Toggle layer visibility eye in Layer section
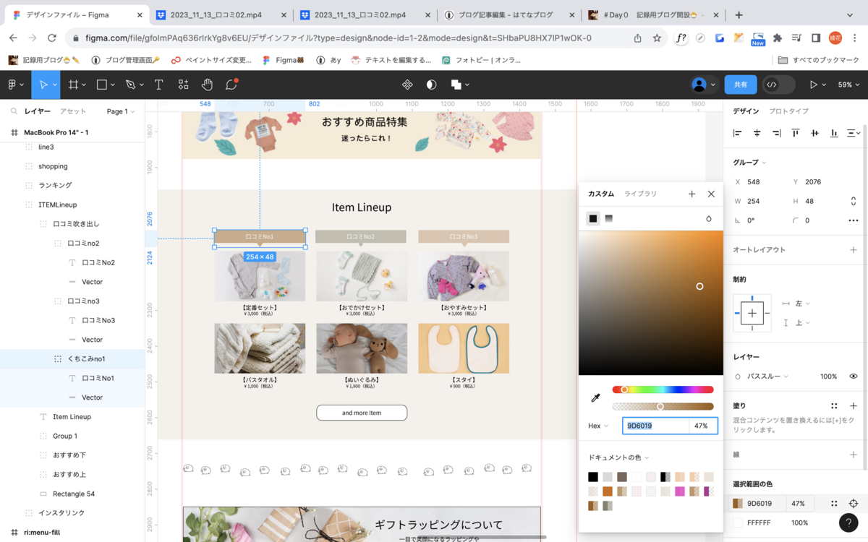Viewport: 868px width, 542px height. 854,377
